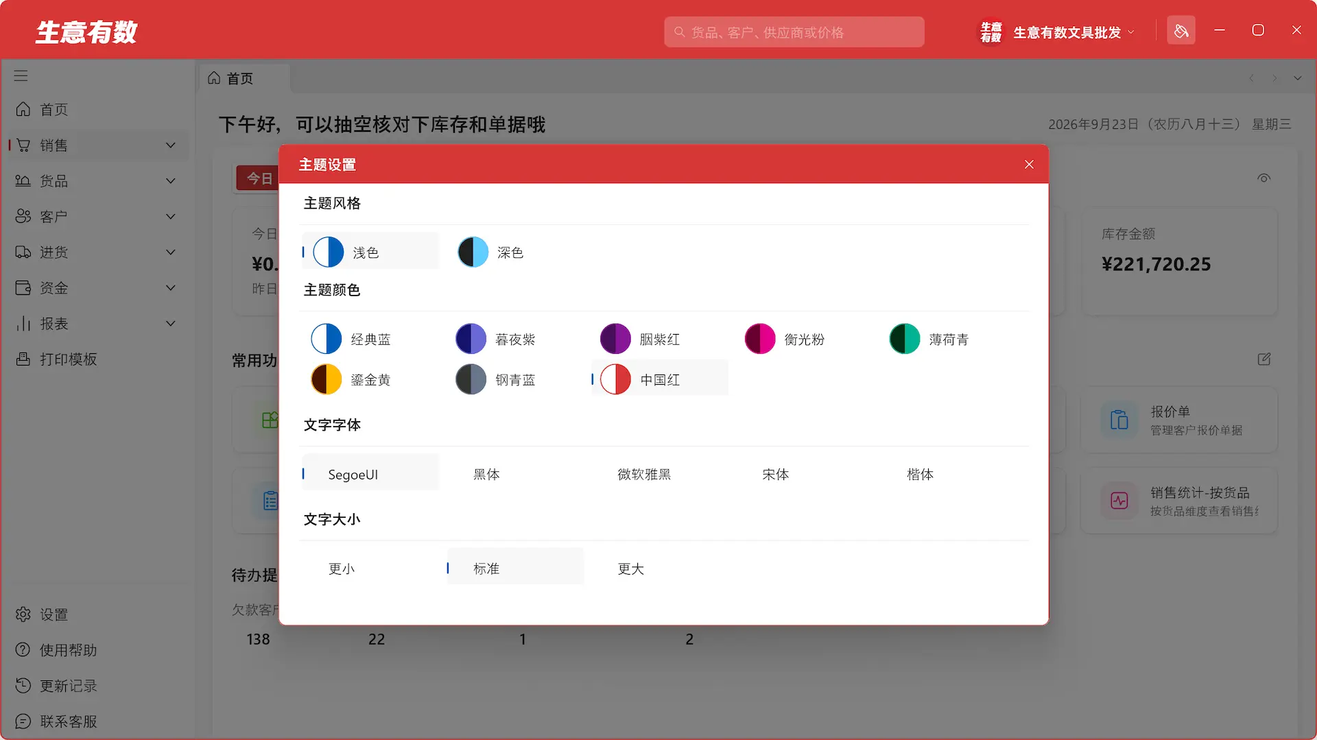This screenshot has width=1317, height=740.
Task: Open 使用帮助 help icon
Action: [x=23, y=649]
